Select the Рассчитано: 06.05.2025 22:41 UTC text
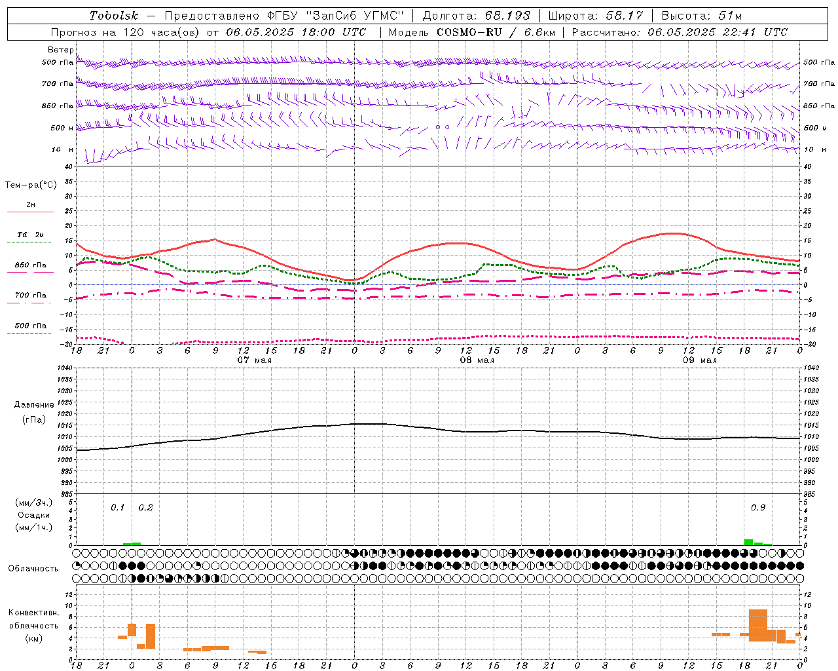 point(680,32)
